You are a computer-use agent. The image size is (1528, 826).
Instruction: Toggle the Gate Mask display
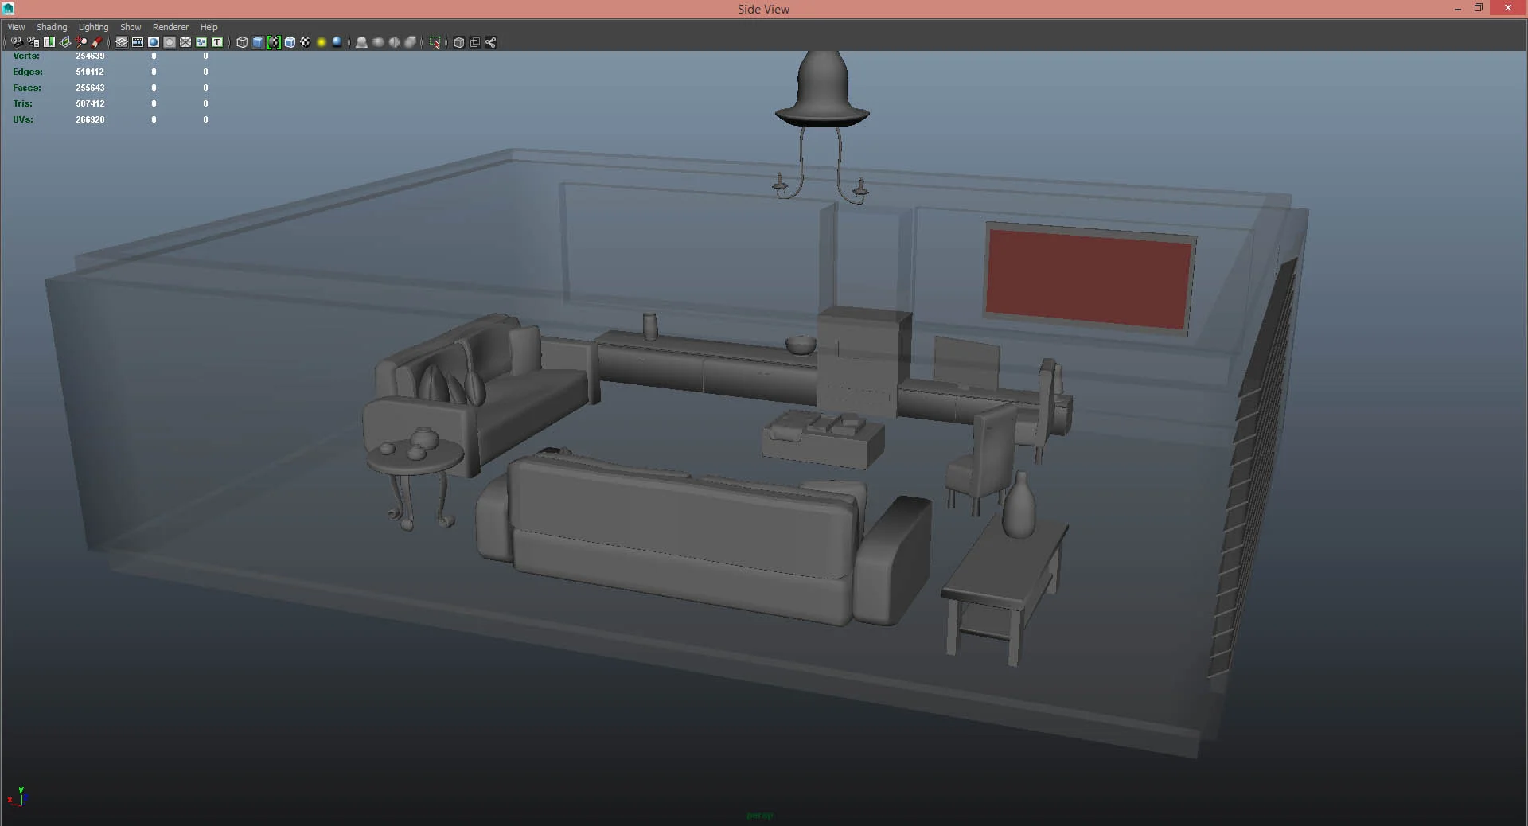170,42
